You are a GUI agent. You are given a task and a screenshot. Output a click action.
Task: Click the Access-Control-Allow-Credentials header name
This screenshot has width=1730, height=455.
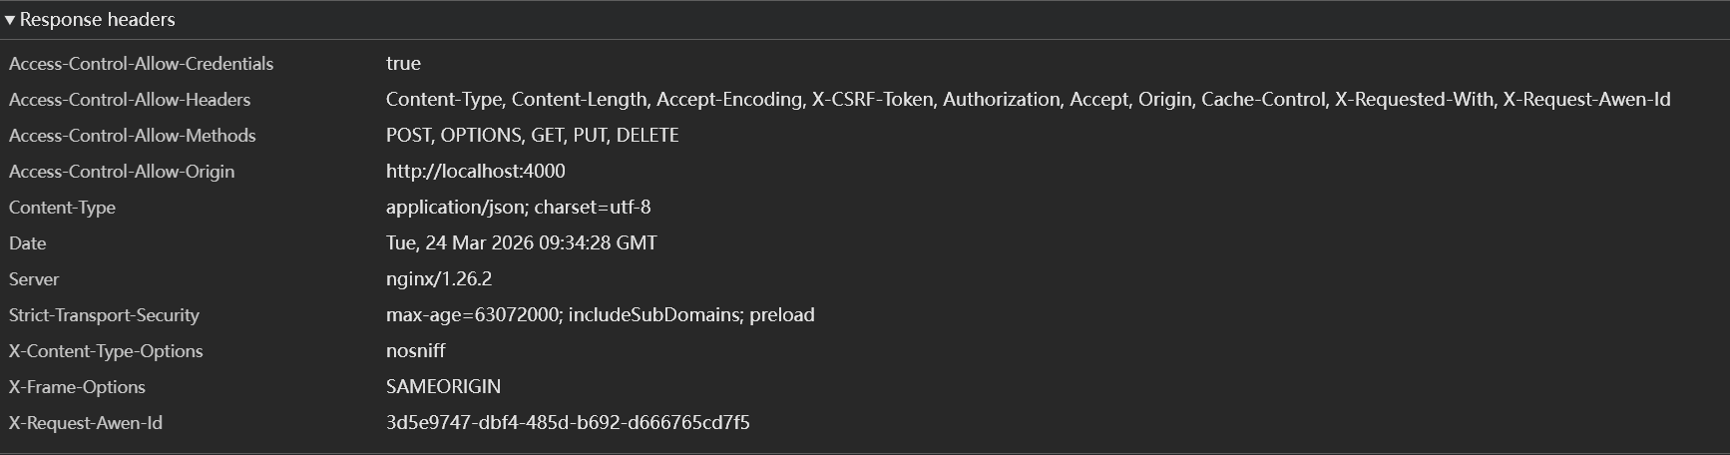(141, 64)
